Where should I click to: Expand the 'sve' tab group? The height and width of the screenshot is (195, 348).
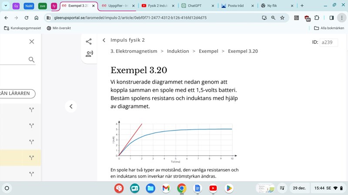coord(42,6)
